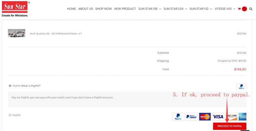The image size is (256, 131).
Task: Open the shopping cart icon
Action: tap(239, 9)
